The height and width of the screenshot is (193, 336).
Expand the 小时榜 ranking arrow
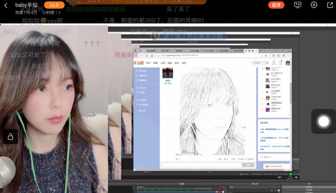59,13
